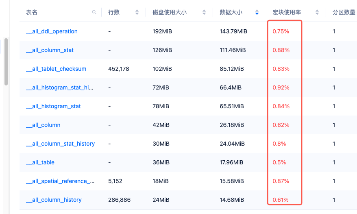Click the search icon in 表名 header
The image size is (357, 214).
(94, 13)
